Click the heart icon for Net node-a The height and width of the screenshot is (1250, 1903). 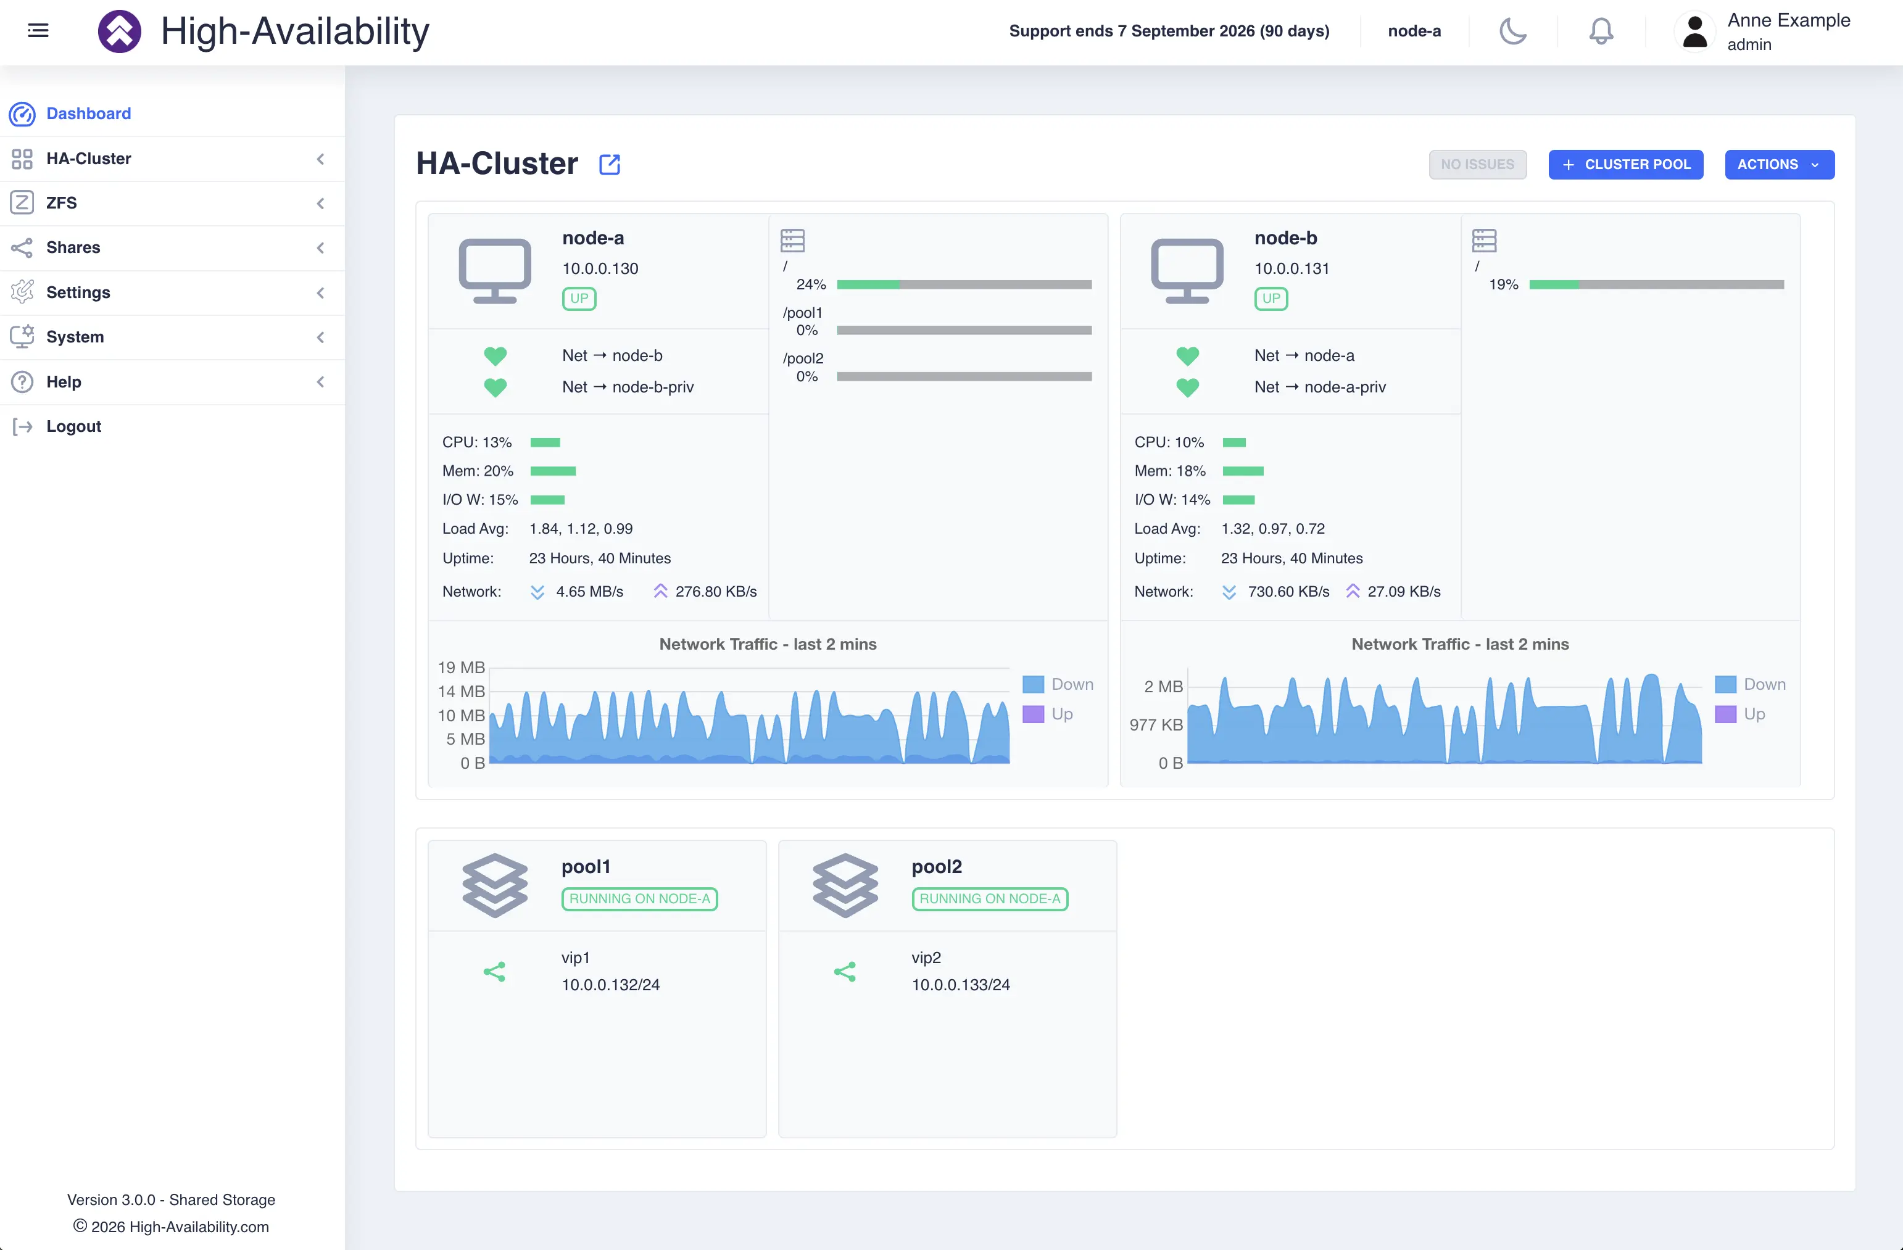[1188, 355]
